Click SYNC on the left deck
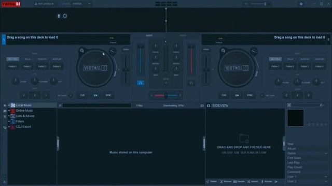 tap(108, 95)
